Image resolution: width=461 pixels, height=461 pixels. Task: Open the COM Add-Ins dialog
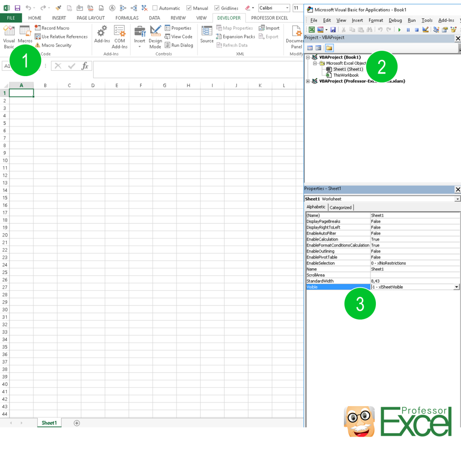click(119, 36)
